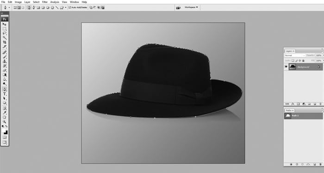Open the Filter menu
The image size is (324, 173).
[x=45, y=2]
